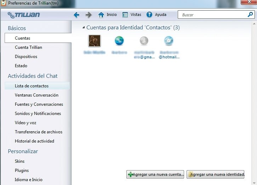
Task: Click the Preferencias window title icon
Action: [x=3, y=3]
